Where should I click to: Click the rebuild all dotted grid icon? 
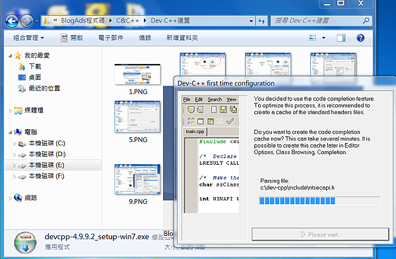[220, 121]
